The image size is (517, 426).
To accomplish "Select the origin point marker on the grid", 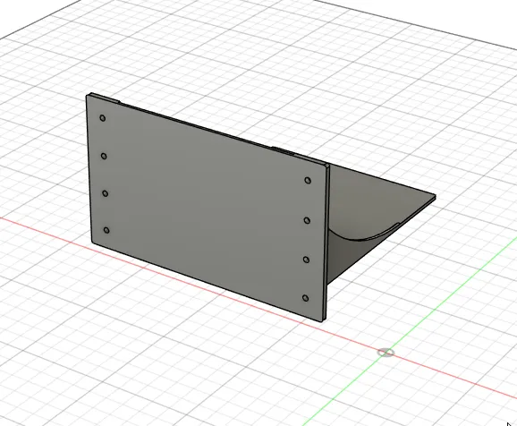I will pos(386,353).
